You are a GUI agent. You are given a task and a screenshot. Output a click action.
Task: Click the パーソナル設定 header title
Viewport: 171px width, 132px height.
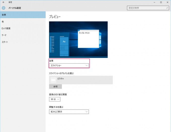pyautogui.click(x=15, y=8)
